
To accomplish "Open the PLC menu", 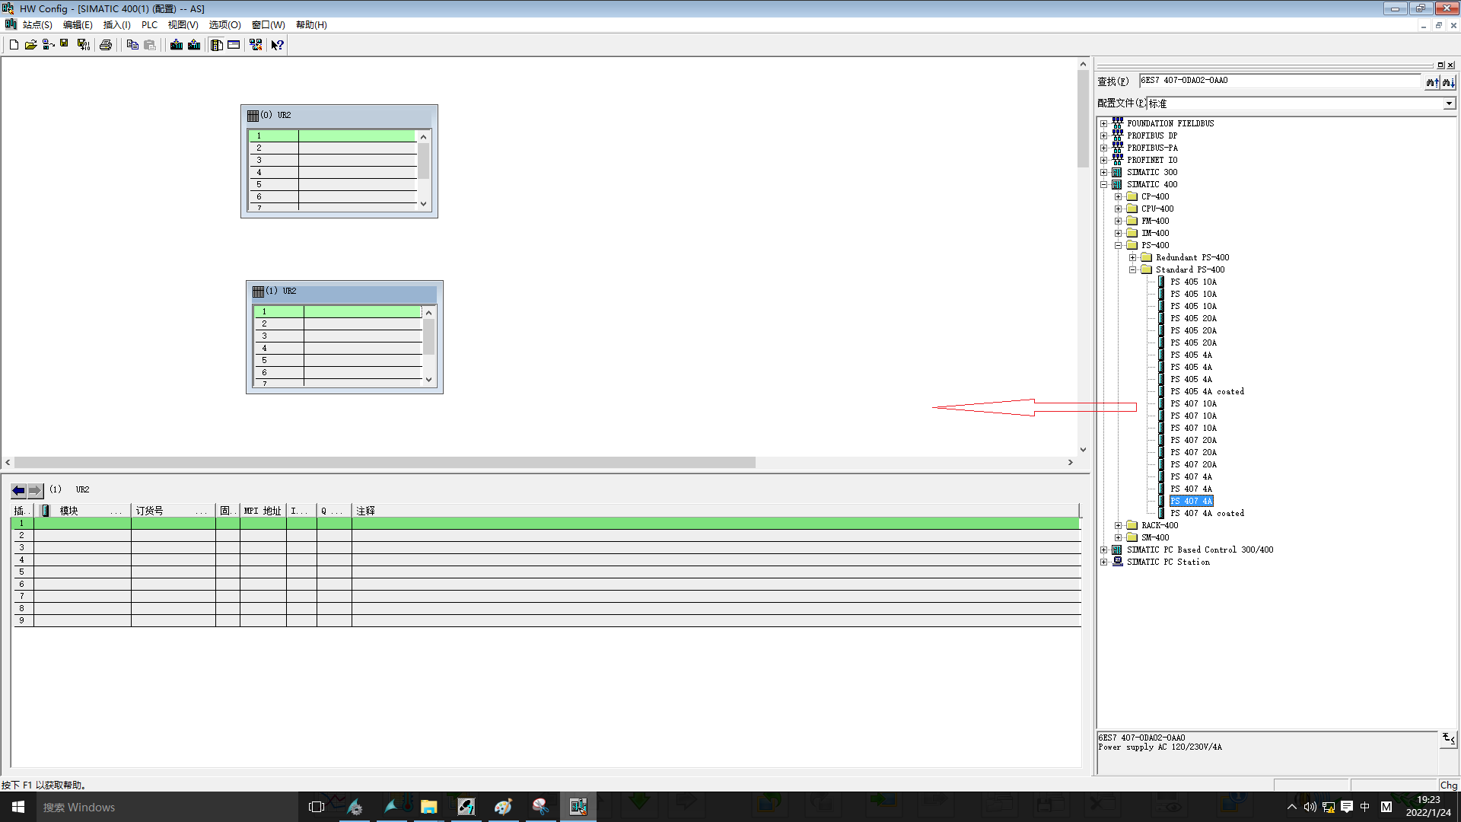I will (149, 25).
